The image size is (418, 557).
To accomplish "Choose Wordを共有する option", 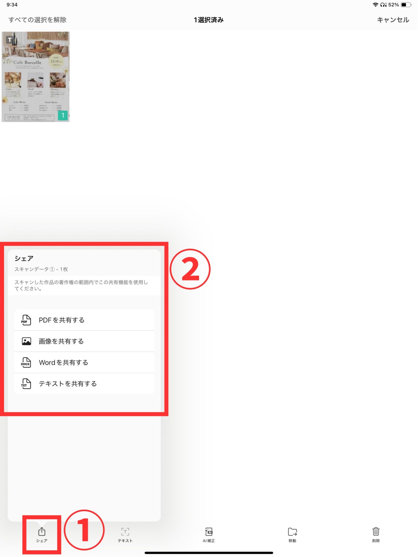I will 84,362.
